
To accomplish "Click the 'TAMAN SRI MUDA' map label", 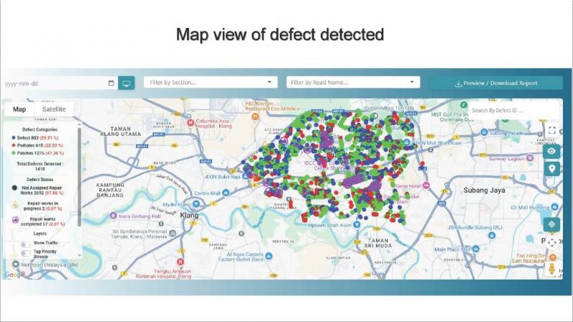I will (x=378, y=243).
